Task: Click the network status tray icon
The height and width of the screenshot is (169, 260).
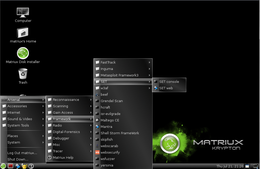Action: point(256,166)
